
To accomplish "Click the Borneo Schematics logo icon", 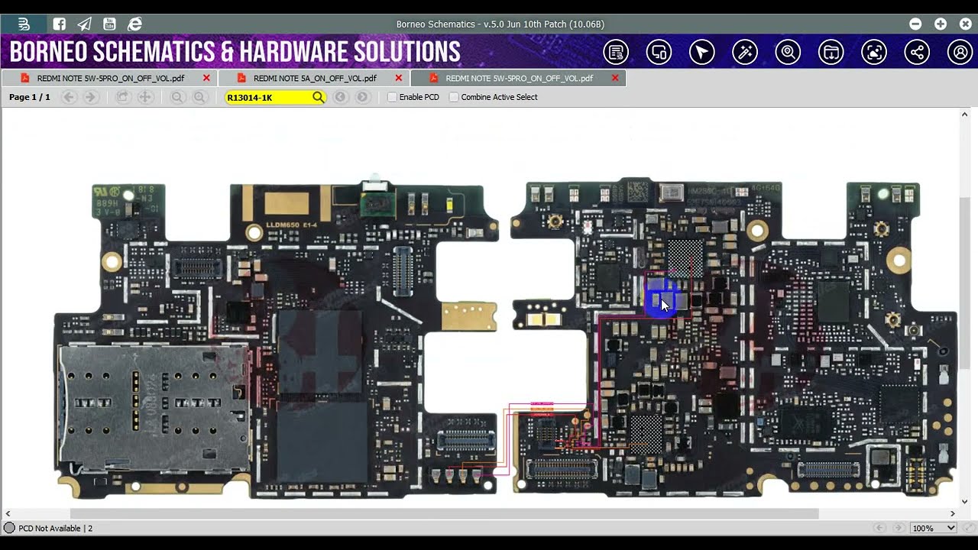I will [24, 24].
